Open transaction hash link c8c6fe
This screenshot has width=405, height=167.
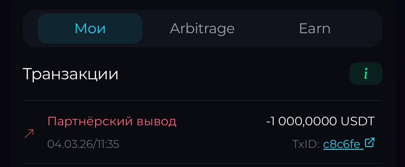tap(341, 144)
